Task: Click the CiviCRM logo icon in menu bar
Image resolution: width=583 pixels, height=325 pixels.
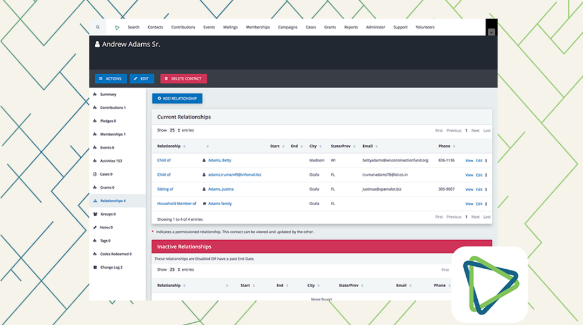Action: point(117,27)
